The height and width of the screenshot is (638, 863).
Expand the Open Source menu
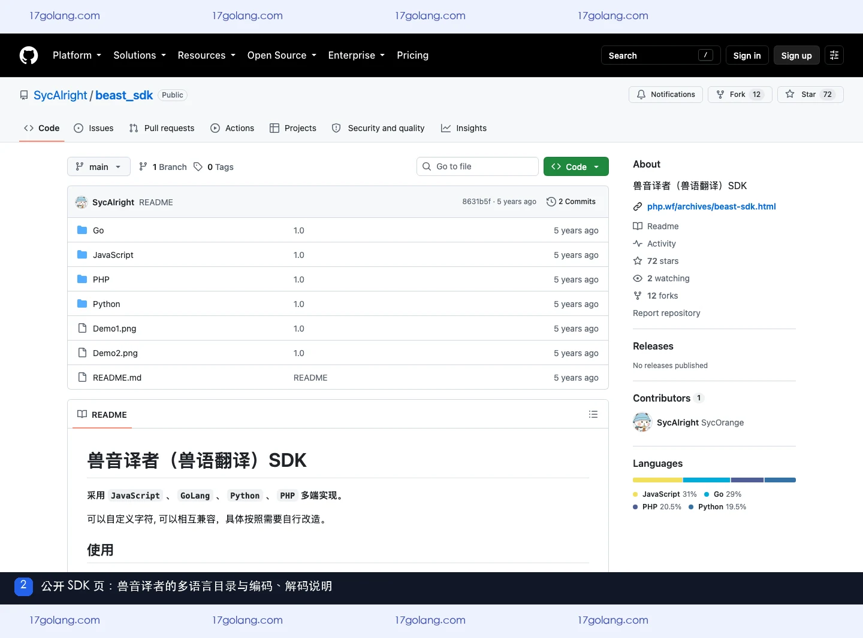282,55
